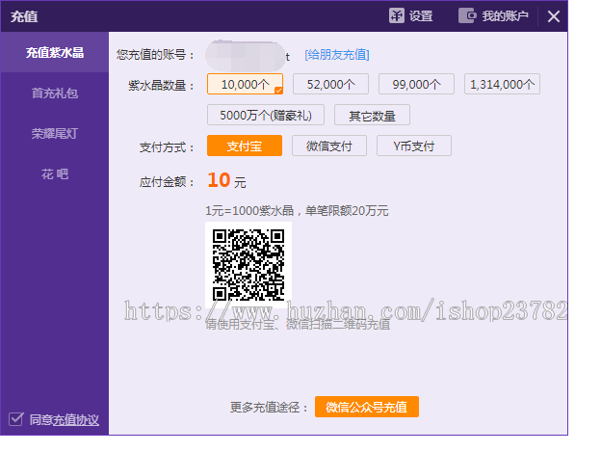Select 10,000个 crystal amount
Screen dimensions: 601x452
(245, 84)
